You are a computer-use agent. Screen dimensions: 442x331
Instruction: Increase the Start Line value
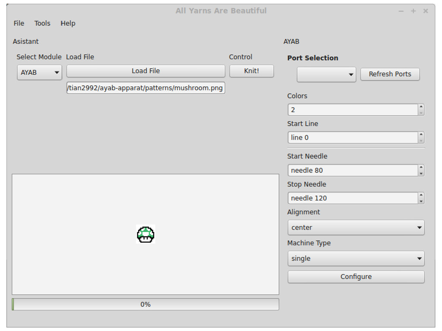(421, 134)
